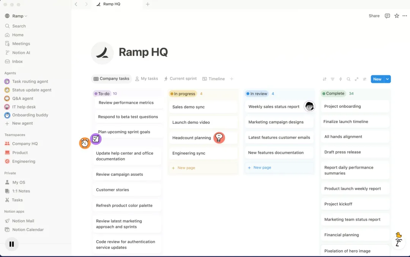This screenshot has height=257, width=410.
Task: Open the Task routing agent
Action: coord(27,81)
